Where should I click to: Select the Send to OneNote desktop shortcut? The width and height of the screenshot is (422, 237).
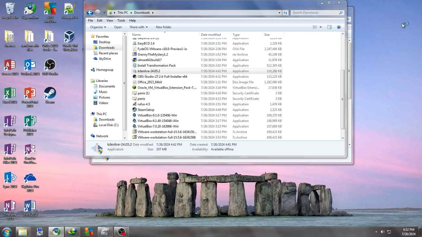(30, 154)
